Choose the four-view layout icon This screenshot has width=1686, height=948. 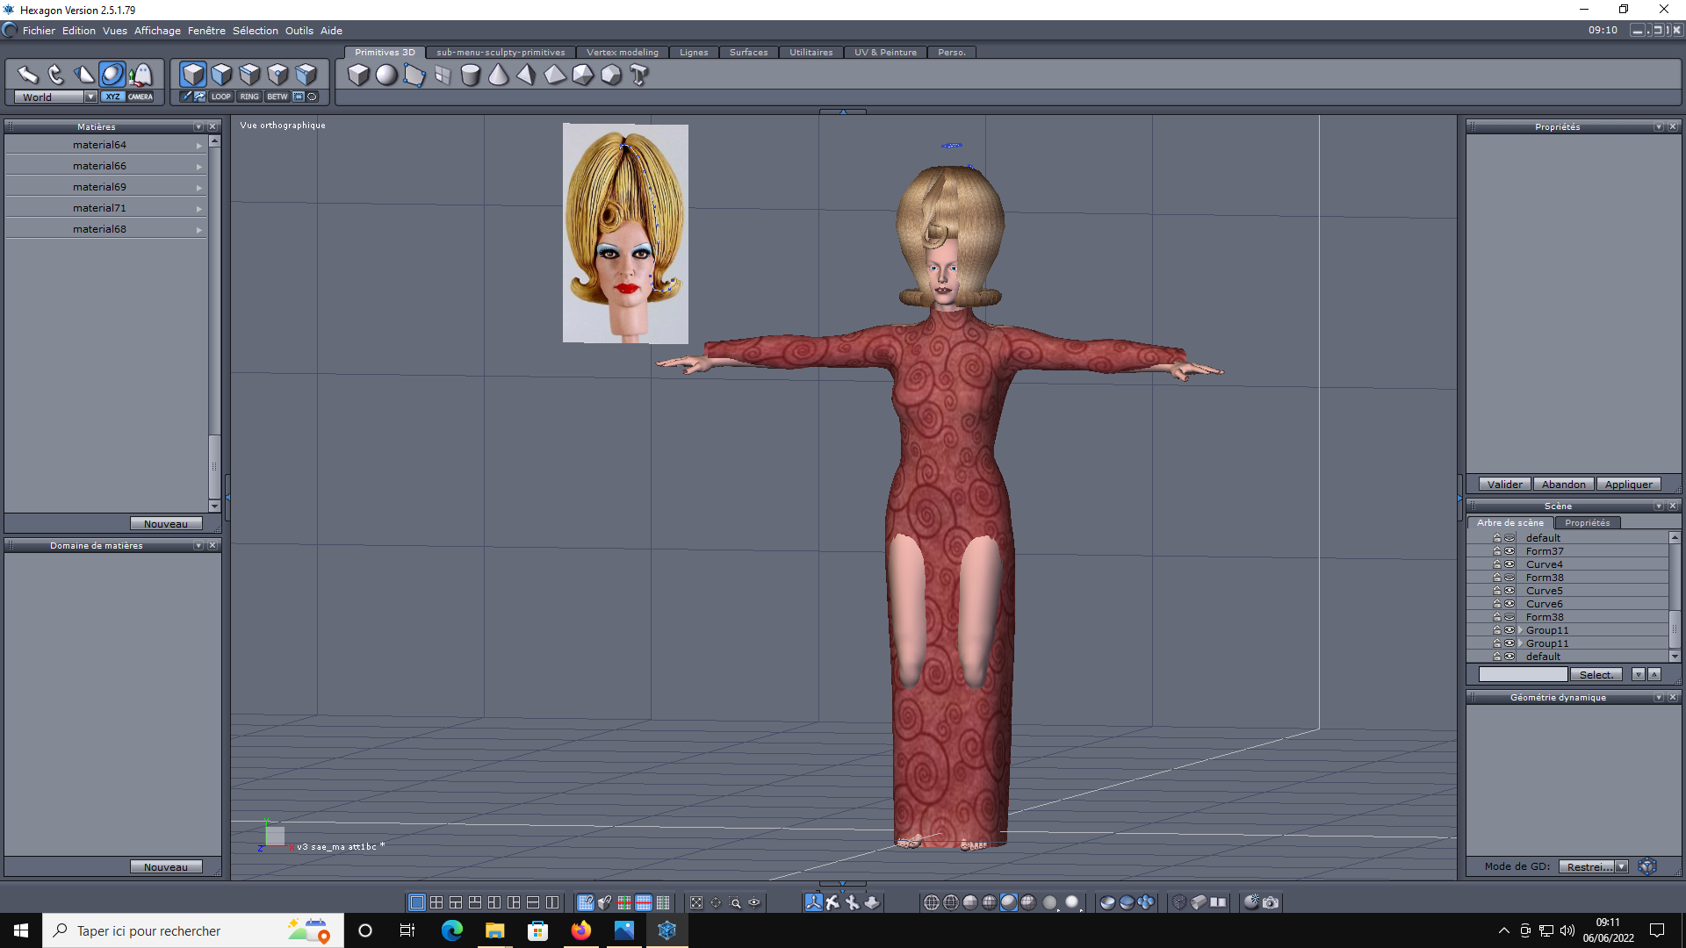tap(436, 902)
